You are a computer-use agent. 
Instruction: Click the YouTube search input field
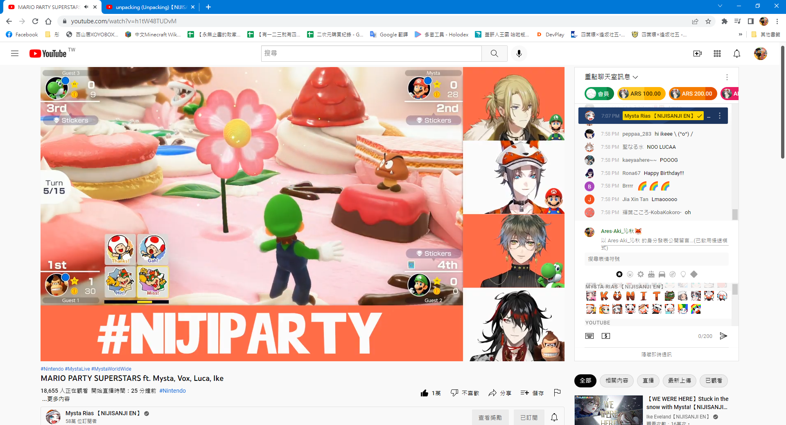pos(371,54)
